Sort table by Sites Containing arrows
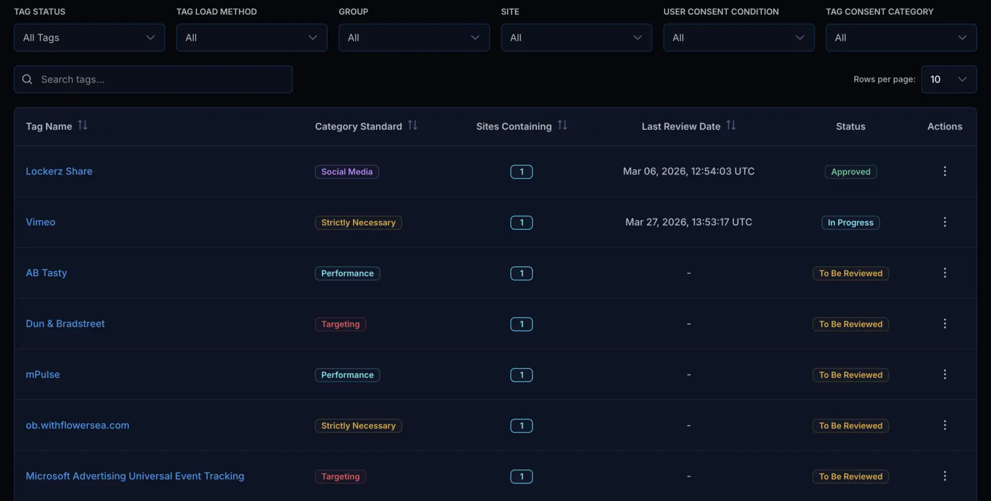 562,126
